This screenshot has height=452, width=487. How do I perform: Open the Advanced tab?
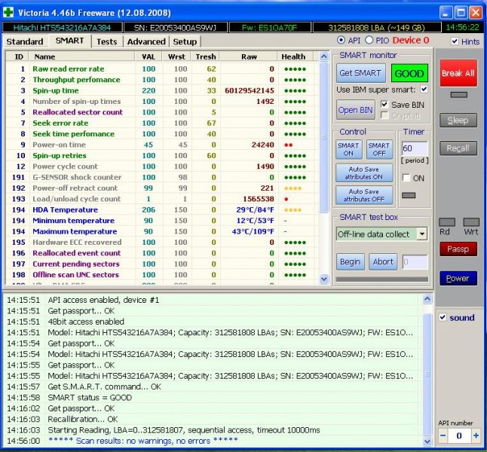pyautogui.click(x=145, y=41)
